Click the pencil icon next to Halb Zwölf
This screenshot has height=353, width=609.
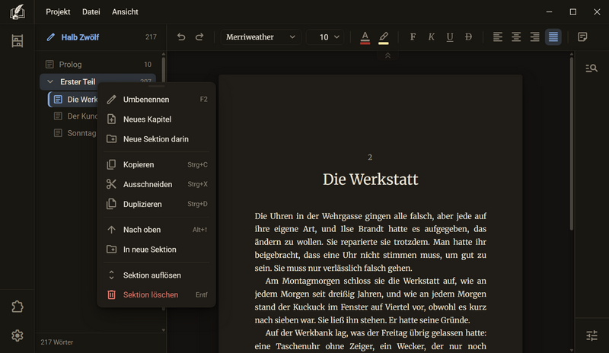click(50, 37)
